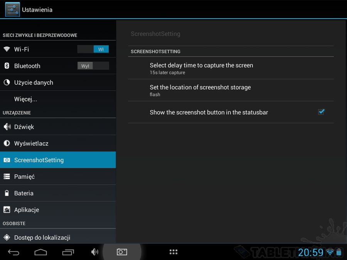347x260 pixels.
Task: Open Pamięć storage settings
Action: 24,176
